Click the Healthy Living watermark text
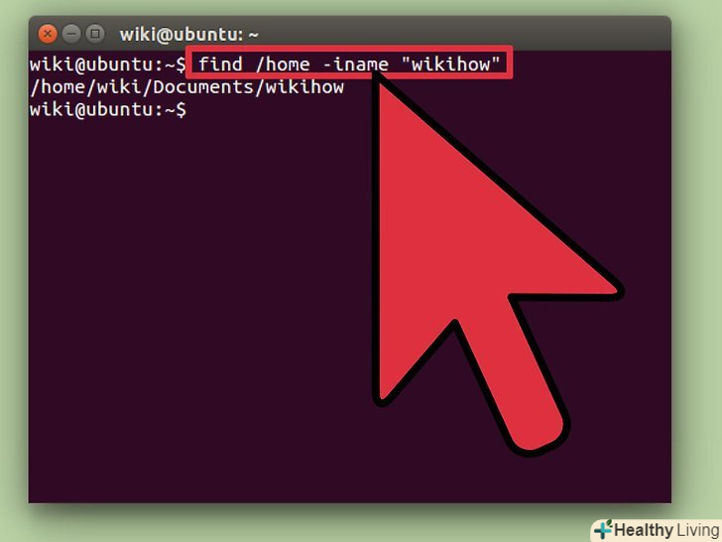This screenshot has width=722, height=542. click(666, 530)
